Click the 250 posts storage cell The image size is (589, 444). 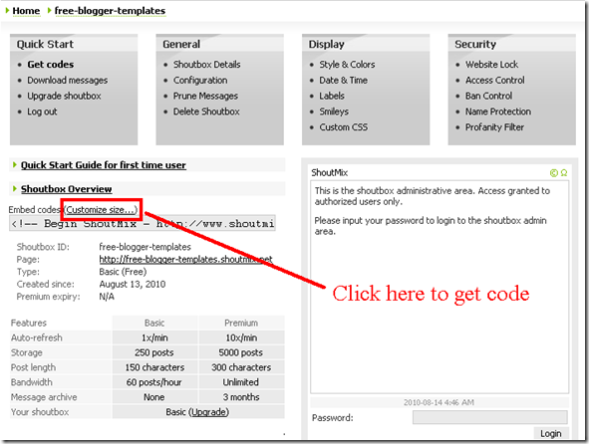point(154,352)
